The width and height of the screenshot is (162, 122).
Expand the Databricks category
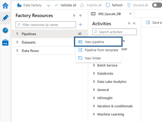pyautogui.click(x=94, y=74)
